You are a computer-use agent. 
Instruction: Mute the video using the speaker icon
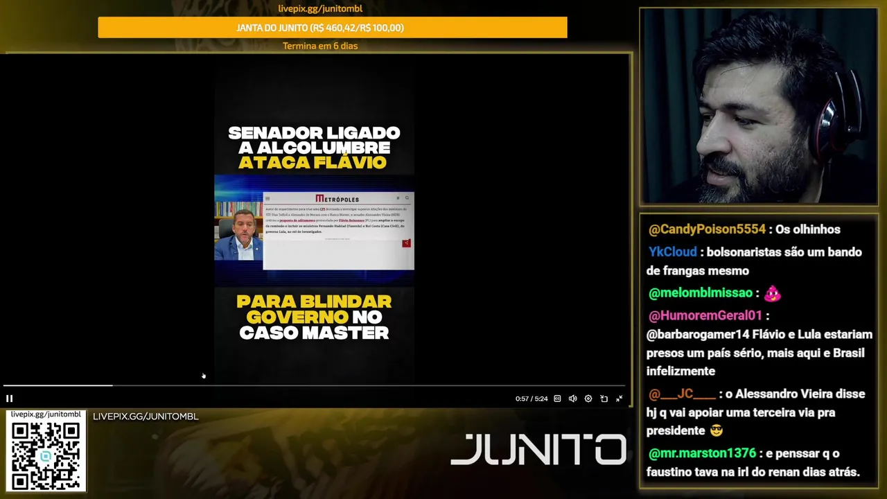point(572,399)
